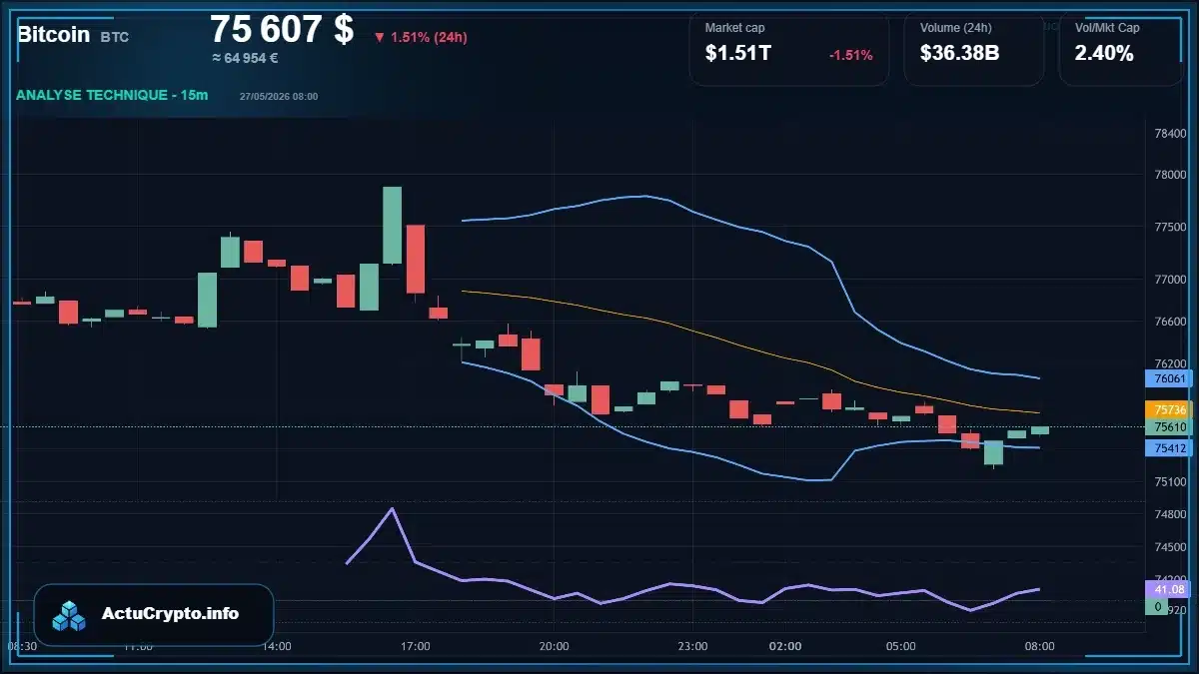Click the 27/05/2026 08:00 timestamp
Viewport: 1199px width, 674px height.
279,97
